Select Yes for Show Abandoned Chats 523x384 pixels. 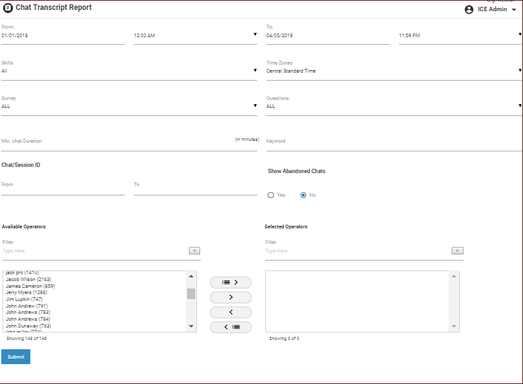pos(271,195)
